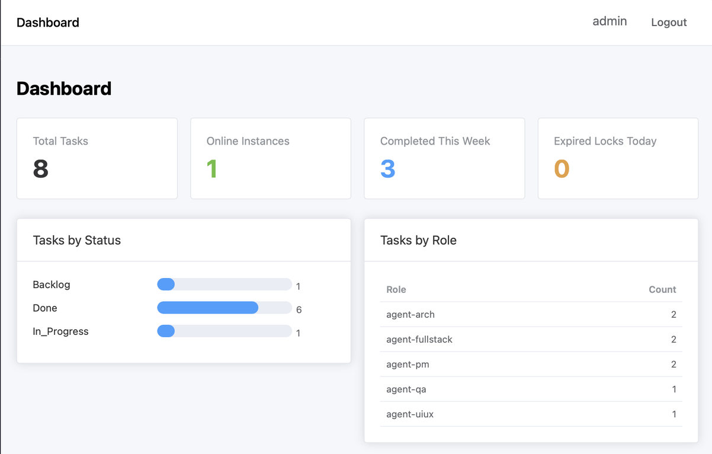712x454 pixels.
Task: Click the Count column header
Action: pyautogui.click(x=662, y=289)
